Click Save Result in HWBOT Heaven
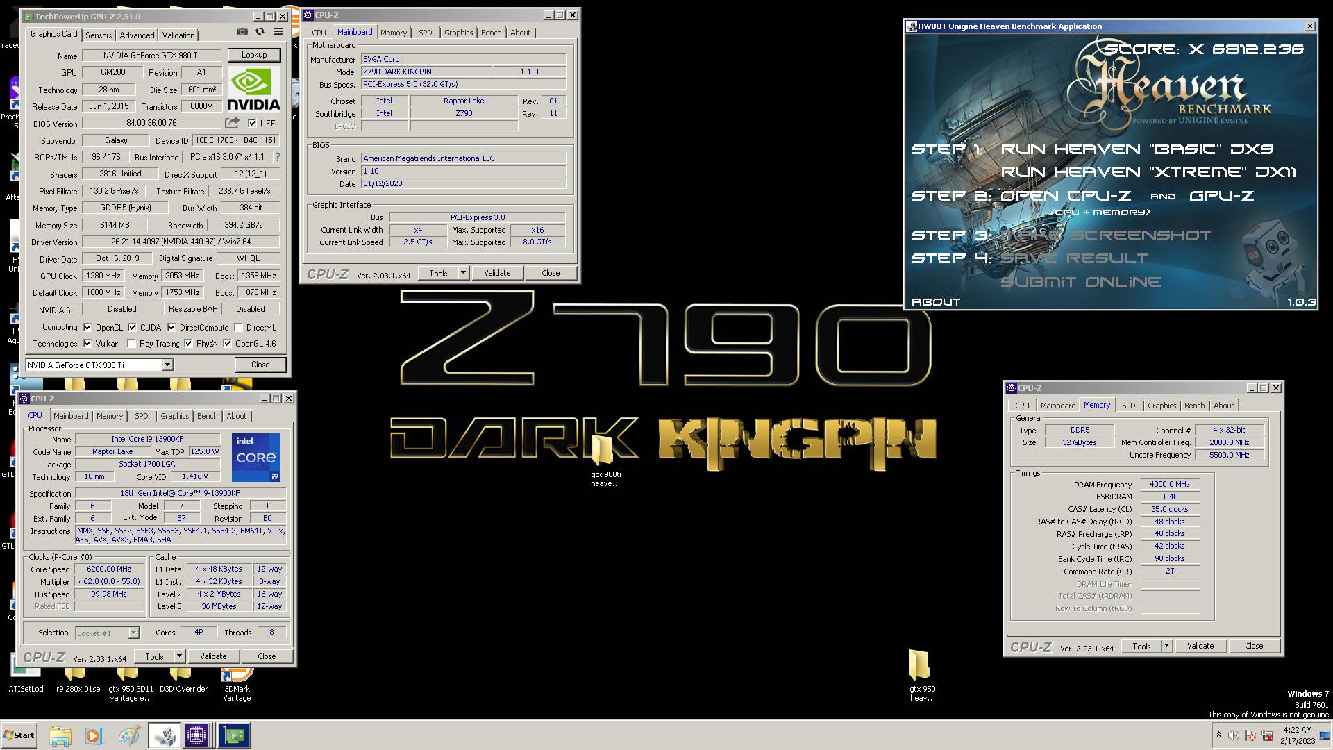1333x750 pixels. pos(1074,258)
